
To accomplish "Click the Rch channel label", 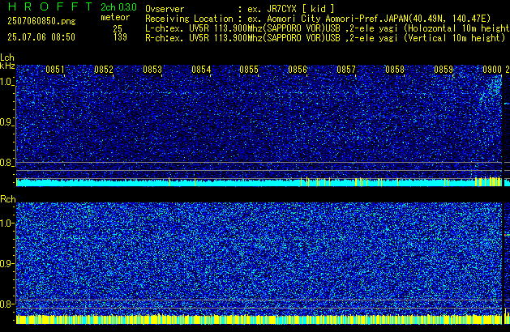I will click(x=8, y=199).
